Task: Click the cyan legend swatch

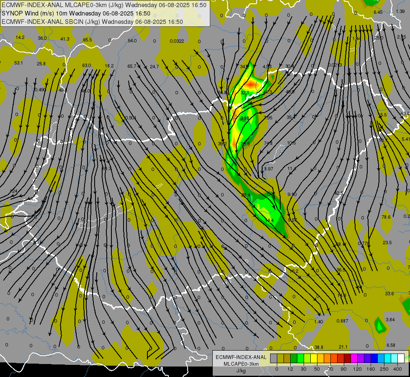Action: click(x=387, y=359)
